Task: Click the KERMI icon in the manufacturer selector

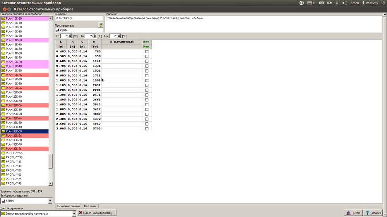Action: (x=3, y=201)
